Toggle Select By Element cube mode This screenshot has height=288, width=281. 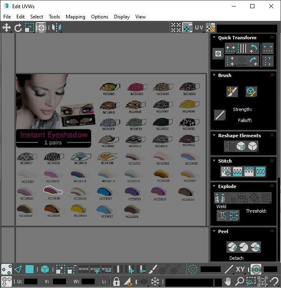45,270
